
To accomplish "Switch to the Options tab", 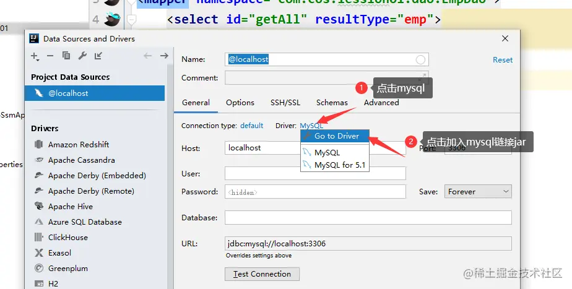I will pyautogui.click(x=240, y=103).
